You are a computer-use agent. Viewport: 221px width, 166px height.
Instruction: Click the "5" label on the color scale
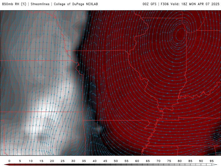coord(20,161)
